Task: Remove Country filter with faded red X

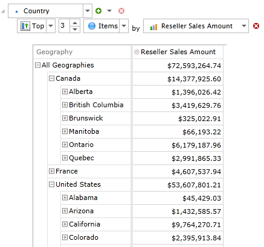Action: (121, 11)
